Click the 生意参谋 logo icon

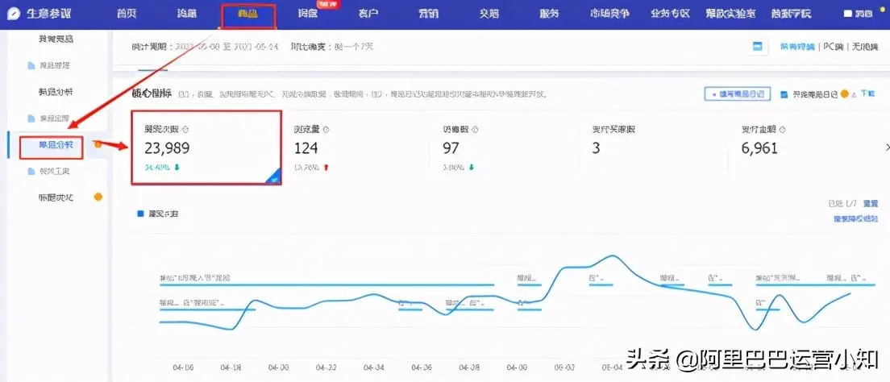(x=14, y=14)
